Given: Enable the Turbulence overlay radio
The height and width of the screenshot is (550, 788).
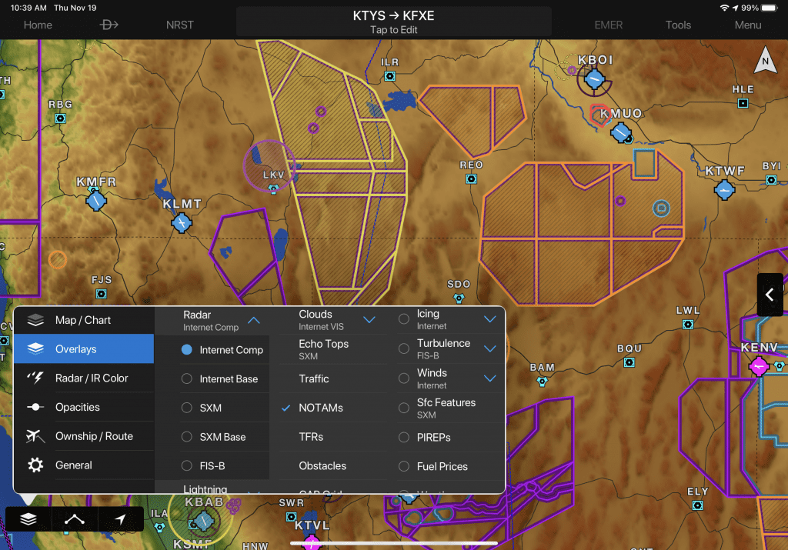Looking at the screenshot, I should point(403,348).
